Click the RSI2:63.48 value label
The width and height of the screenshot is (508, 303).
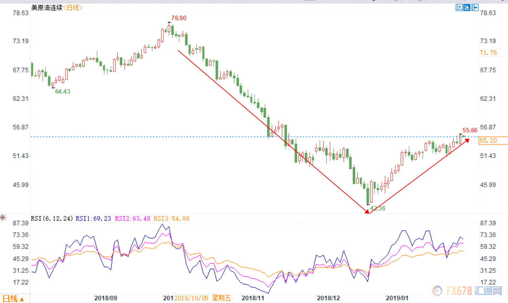133,219
